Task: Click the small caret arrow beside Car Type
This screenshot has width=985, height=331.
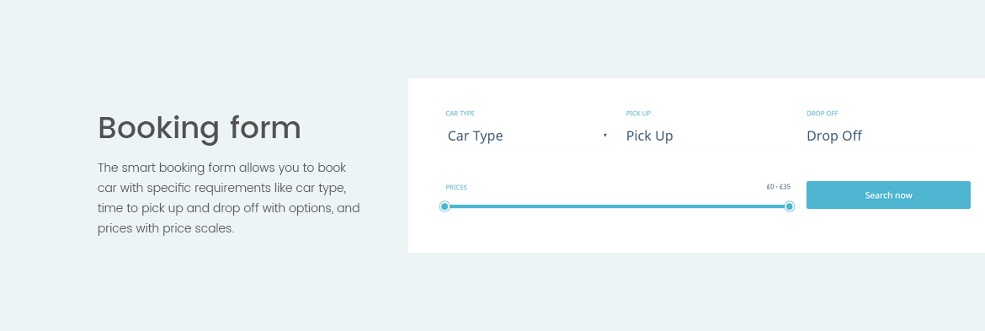Action: (605, 136)
